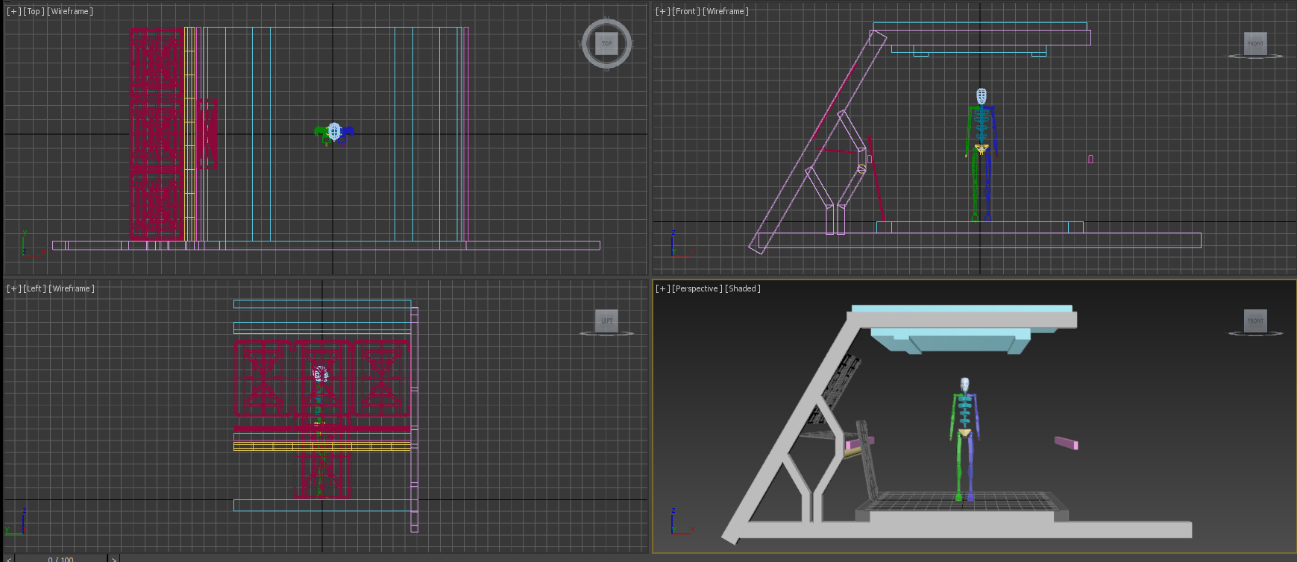Image resolution: width=1297 pixels, height=562 pixels.
Task: Open the [+] menu of the Left viewport
Action: (x=13, y=288)
